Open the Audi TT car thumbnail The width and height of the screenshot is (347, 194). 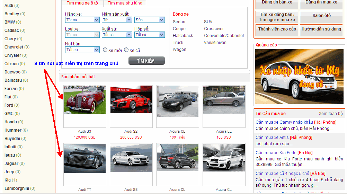(x=85, y=158)
